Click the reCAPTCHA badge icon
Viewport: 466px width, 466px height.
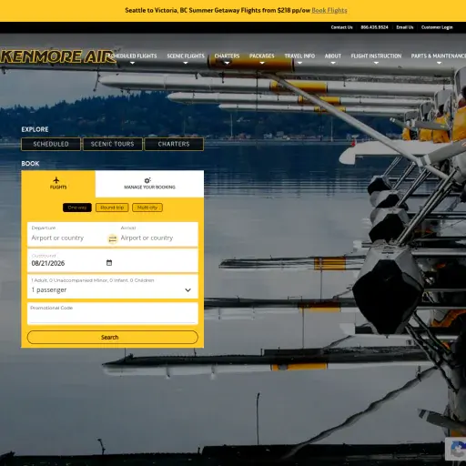[x=458, y=450]
